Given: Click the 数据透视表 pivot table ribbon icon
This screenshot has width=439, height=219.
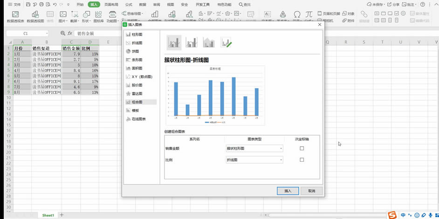Looking at the screenshot, I should (15, 17).
